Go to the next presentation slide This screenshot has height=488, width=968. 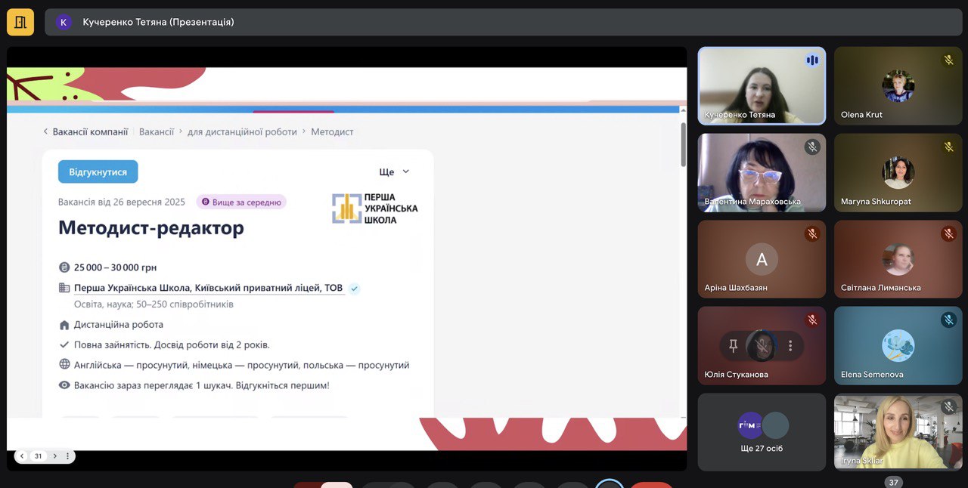pyautogui.click(x=54, y=456)
